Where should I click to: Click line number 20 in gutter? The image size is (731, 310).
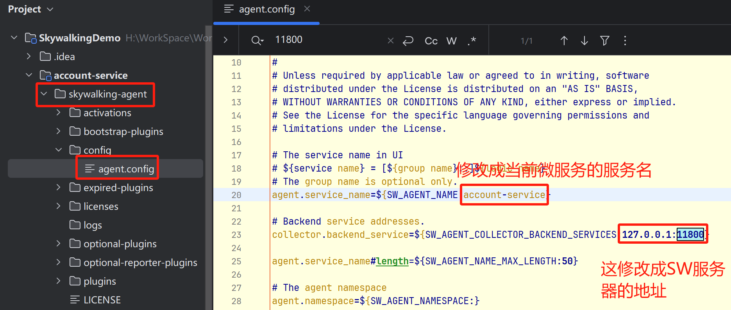pos(236,195)
